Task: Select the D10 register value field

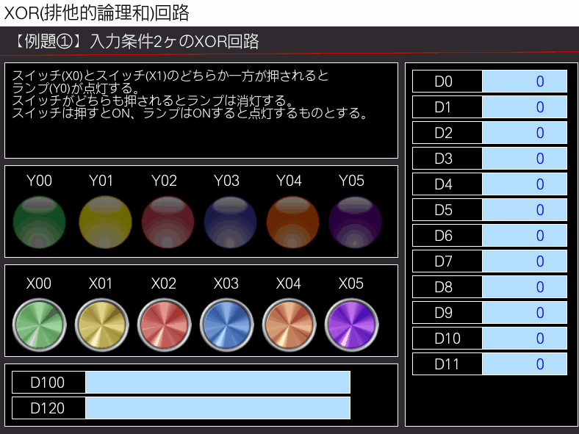Action: pos(525,338)
